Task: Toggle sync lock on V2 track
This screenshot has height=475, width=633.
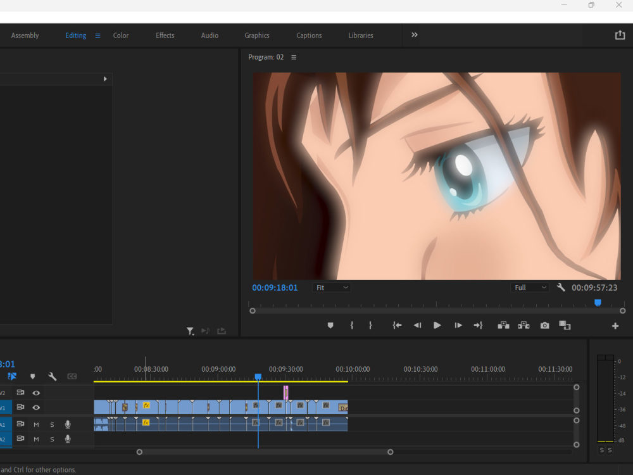Action: tap(20, 393)
